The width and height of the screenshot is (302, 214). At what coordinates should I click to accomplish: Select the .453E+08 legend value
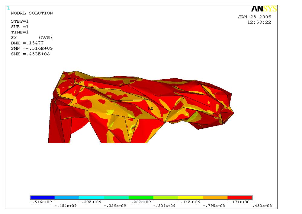pos(263,206)
